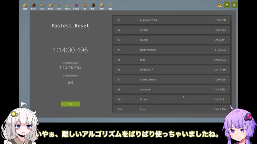Viewport: 257px width, 144px height.
Task: Select the #4 Bløde Muffiner leaderboard row
Action: (171, 50)
